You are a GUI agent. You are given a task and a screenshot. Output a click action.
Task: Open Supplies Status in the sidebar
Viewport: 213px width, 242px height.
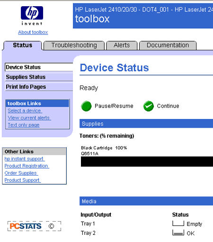[39, 77]
